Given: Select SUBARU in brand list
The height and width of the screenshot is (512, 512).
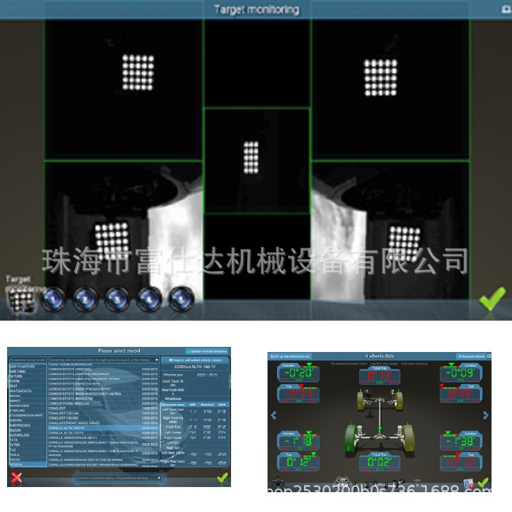Looking at the screenshot, I should point(28,420).
